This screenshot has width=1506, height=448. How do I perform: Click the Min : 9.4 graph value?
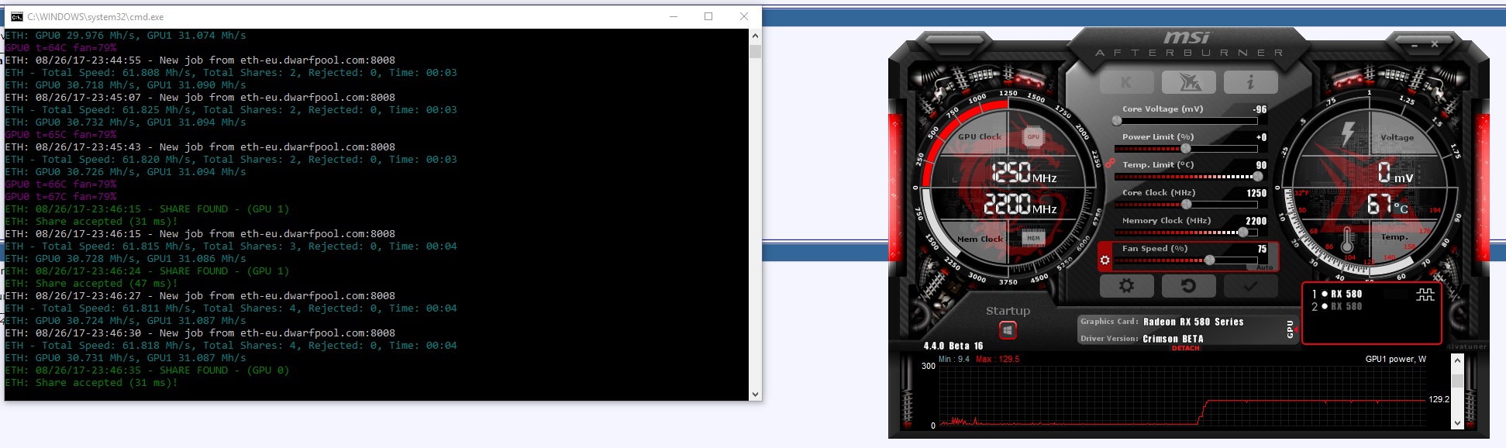953,359
